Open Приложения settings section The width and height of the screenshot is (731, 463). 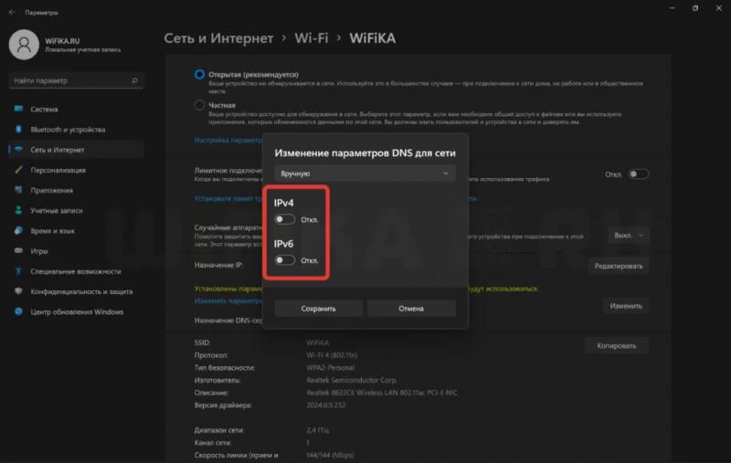pyautogui.click(x=76, y=190)
